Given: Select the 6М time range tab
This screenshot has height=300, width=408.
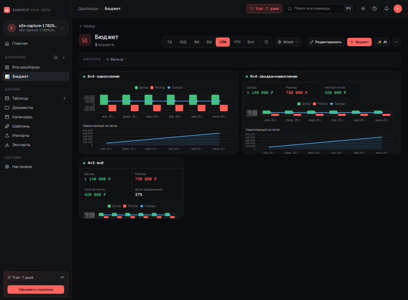Looking at the screenshot, I should click(x=209, y=42).
